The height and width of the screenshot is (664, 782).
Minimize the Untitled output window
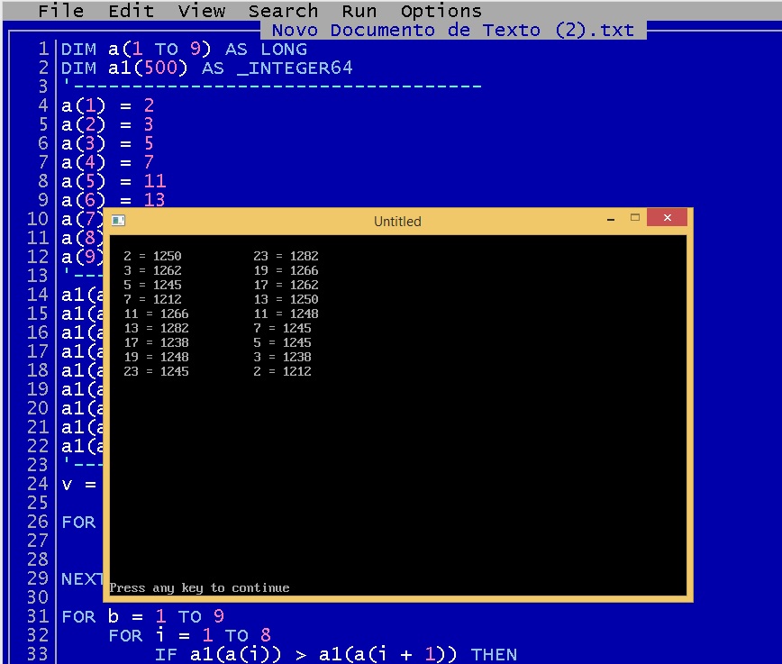612,219
